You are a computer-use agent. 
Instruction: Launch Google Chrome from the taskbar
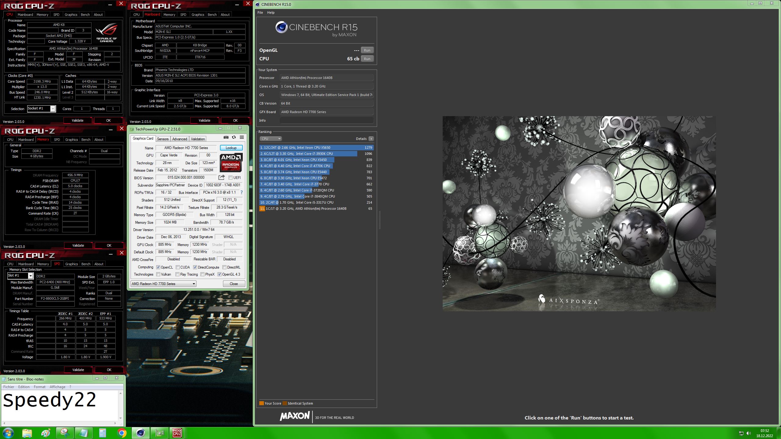(x=121, y=433)
